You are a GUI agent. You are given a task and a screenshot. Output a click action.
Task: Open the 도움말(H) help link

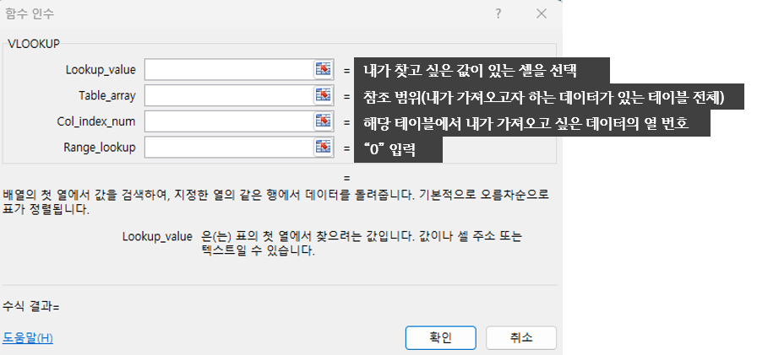tap(28, 338)
